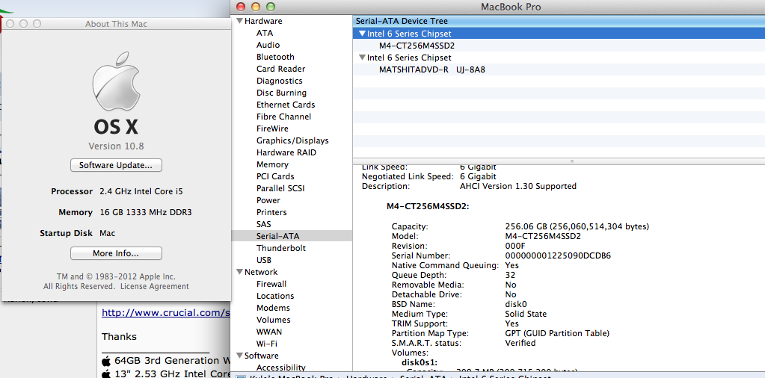Open the Bluetooth hardware section
This screenshot has width=765, height=378.
point(275,57)
